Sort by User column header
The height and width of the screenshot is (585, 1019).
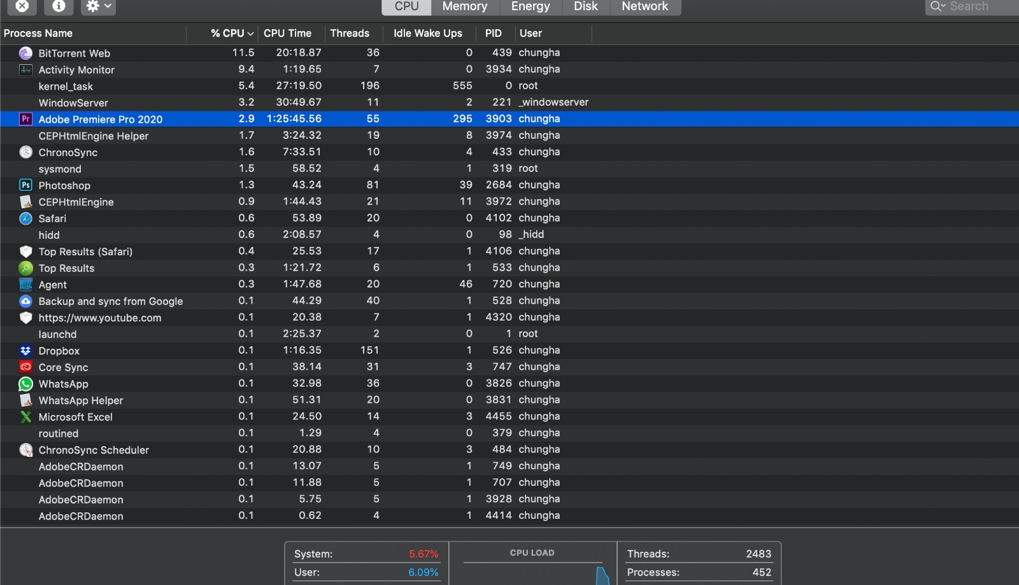(x=553, y=33)
